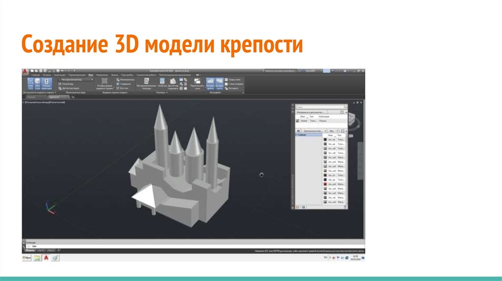This screenshot has height=281, width=502.
Task: Click the materials search input field
Action: coord(319,106)
